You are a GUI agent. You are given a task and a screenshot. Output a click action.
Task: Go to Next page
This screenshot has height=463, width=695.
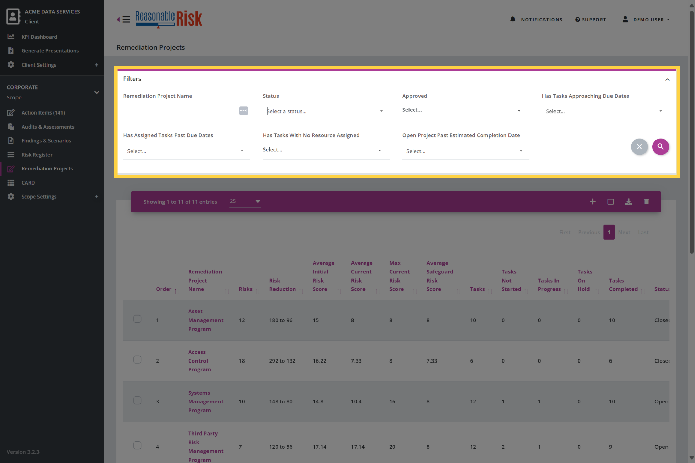[x=624, y=232]
